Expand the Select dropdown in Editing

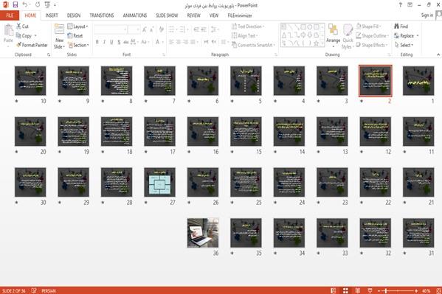(404, 45)
